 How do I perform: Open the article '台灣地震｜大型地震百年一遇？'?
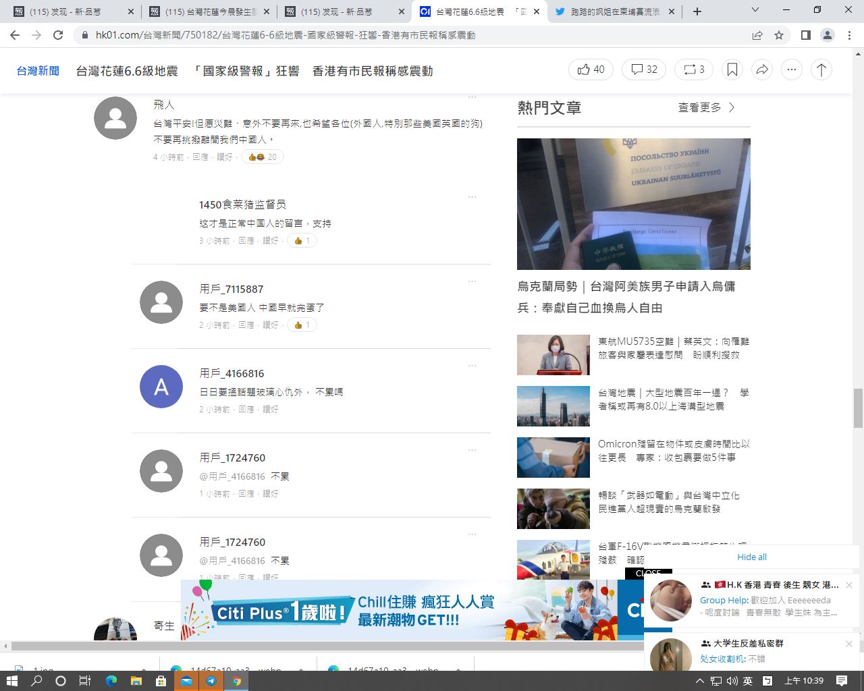674,399
